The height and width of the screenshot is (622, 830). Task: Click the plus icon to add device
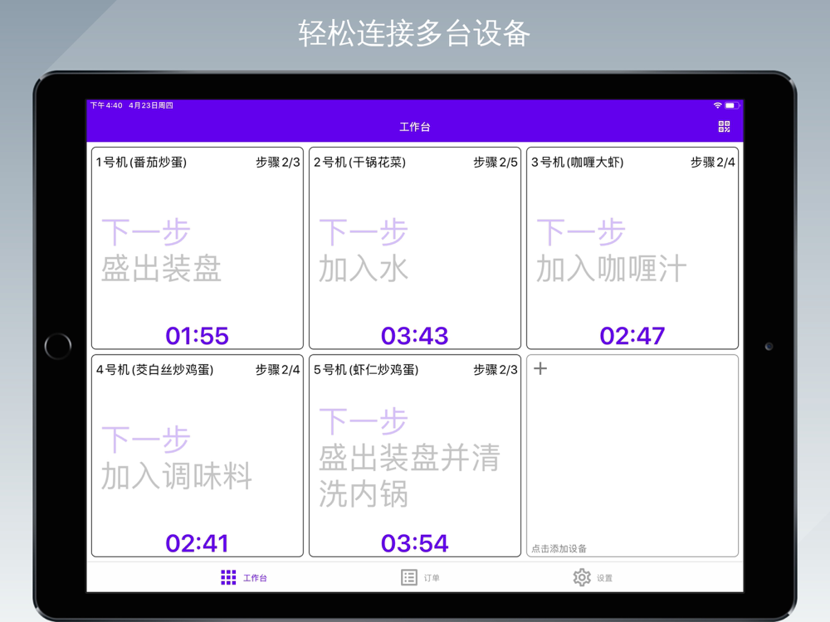click(x=540, y=368)
